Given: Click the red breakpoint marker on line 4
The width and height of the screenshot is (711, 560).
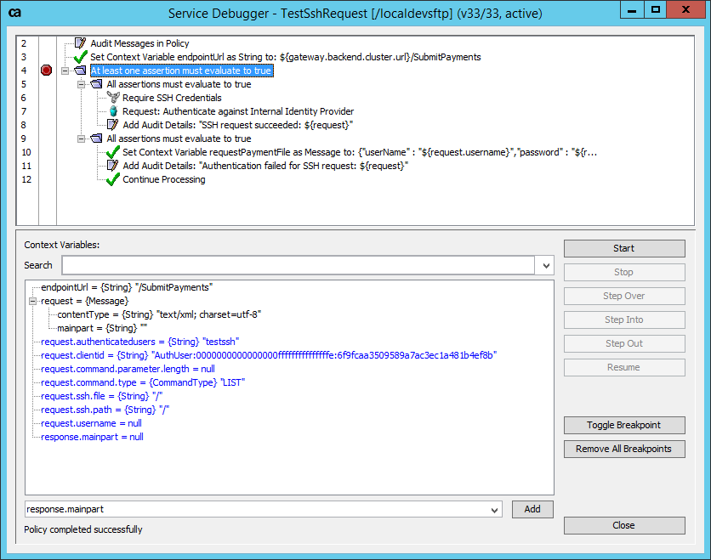Looking at the screenshot, I should point(47,71).
